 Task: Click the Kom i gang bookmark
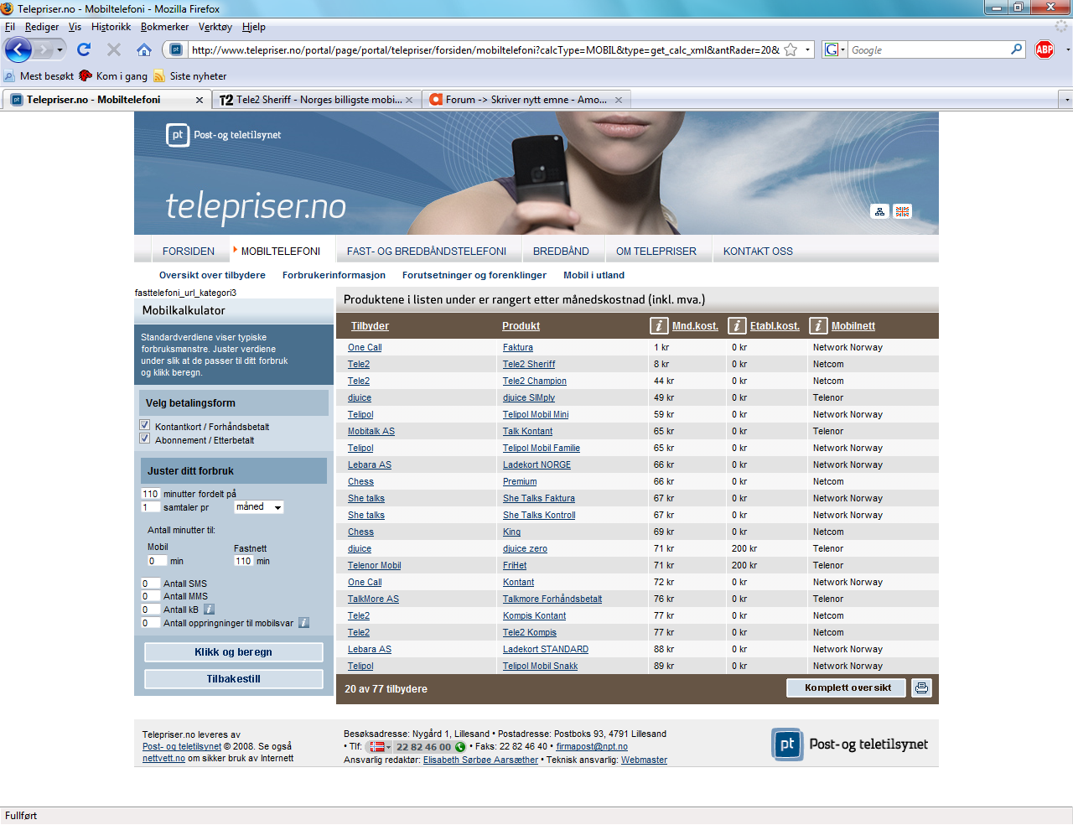tap(114, 76)
